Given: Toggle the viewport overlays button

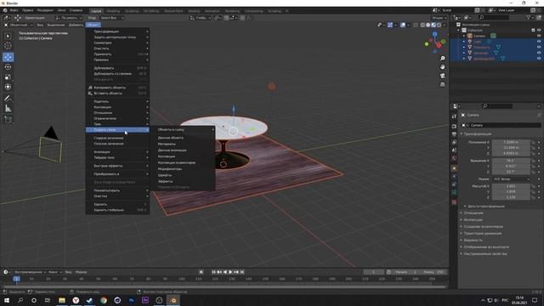Looking at the screenshot, I should point(403,25).
